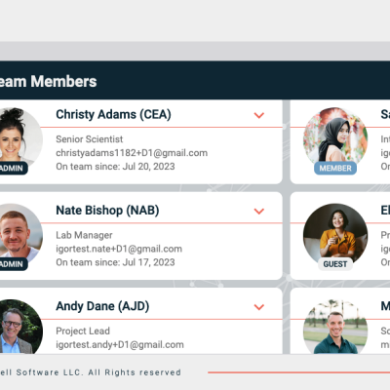
Task: Select the Christy Adams (CEA) name
Action: (113, 115)
